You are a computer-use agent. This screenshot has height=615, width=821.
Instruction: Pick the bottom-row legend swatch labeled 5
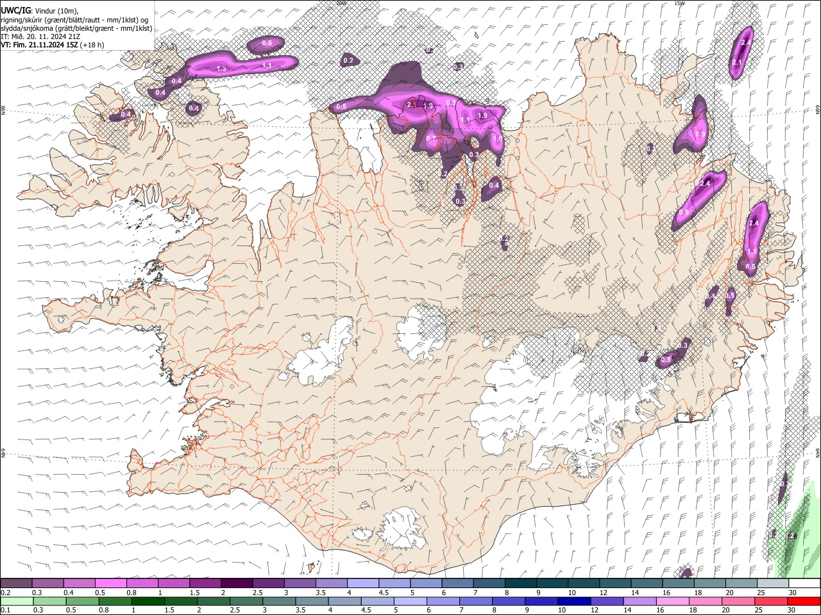click(x=410, y=601)
